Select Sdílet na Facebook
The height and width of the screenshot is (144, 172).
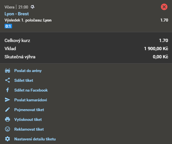[31, 90]
